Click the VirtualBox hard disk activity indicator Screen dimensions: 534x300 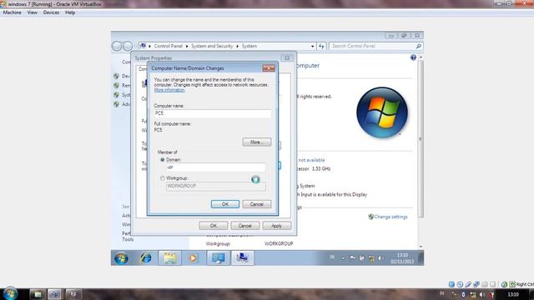point(451,284)
